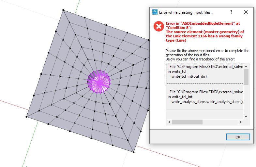This screenshot has height=167, width=256.
Task: Close the error dialog window
Action: click(x=246, y=12)
